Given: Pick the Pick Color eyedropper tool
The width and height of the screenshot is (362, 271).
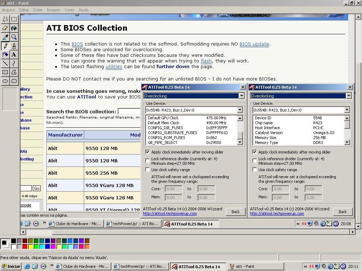Looking at the screenshot, I should [5, 37].
